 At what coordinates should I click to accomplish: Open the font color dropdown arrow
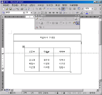(89, 13)
